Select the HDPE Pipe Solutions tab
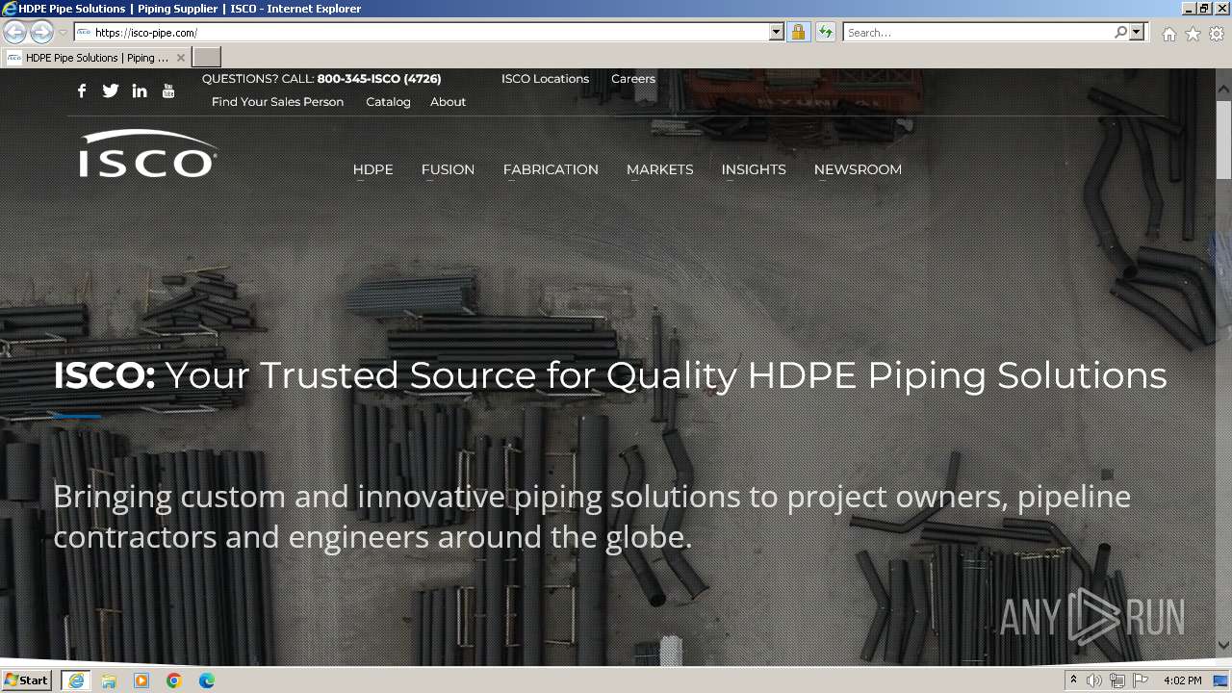Screen dimensions: 1232x693 (96, 58)
